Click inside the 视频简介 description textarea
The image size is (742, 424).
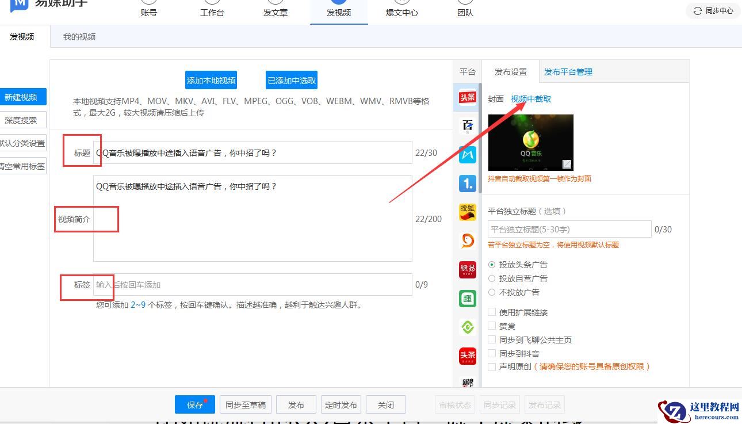click(253, 219)
